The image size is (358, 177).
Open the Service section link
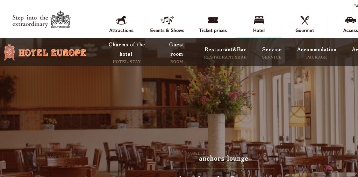click(x=272, y=53)
